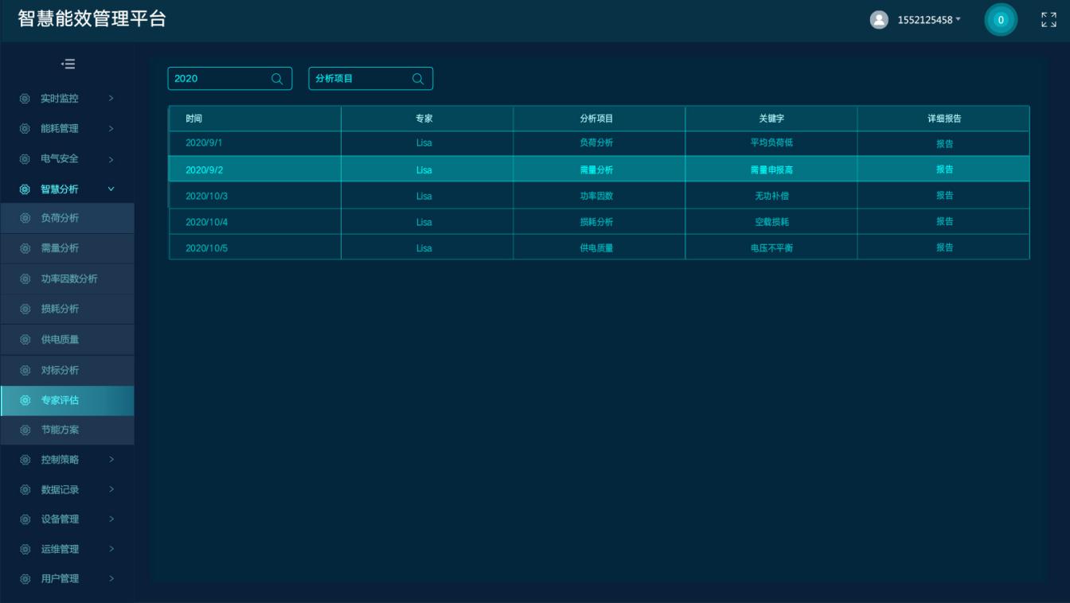Collapse the 智慧分析 menu arrow
The image size is (1070, 603).
(111, 189)
